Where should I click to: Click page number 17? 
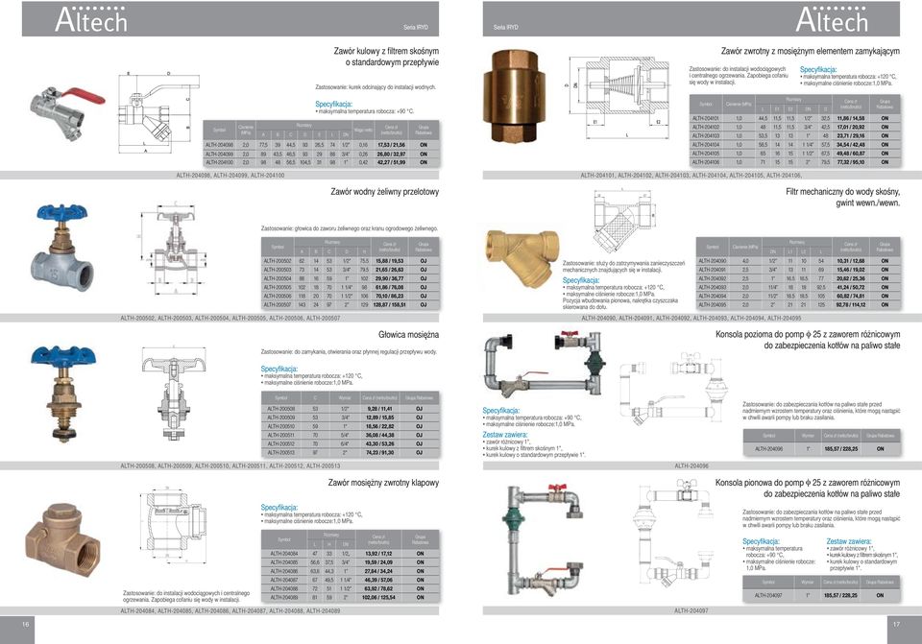[896, 624]
